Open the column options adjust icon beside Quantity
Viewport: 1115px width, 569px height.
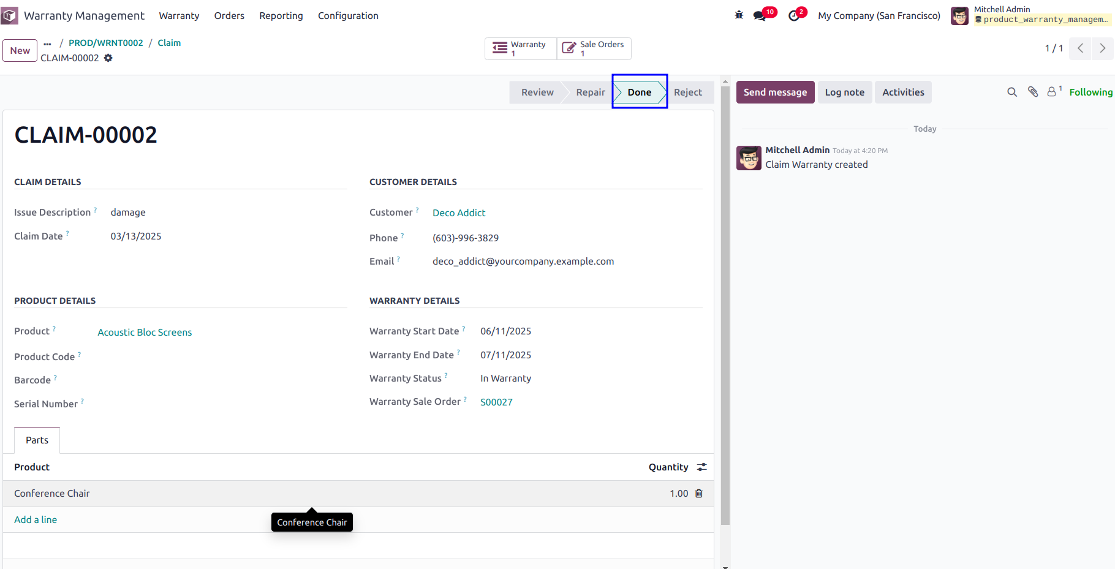(702, 467)
